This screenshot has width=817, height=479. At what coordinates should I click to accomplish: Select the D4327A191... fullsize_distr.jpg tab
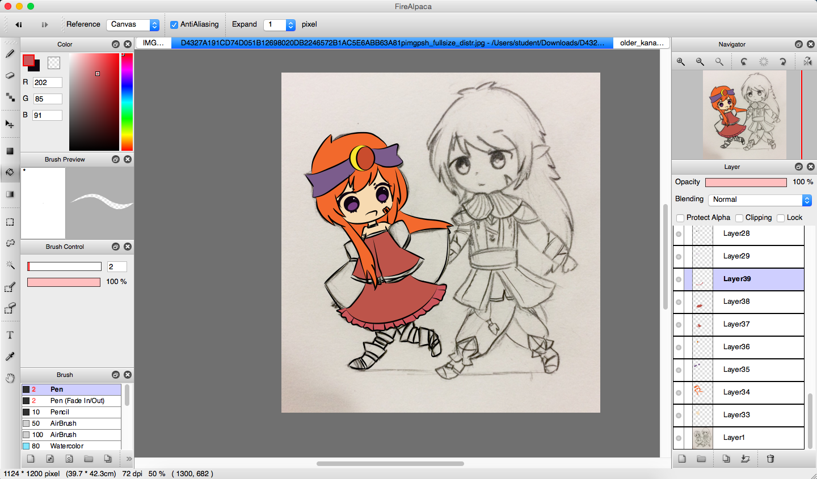392,43
